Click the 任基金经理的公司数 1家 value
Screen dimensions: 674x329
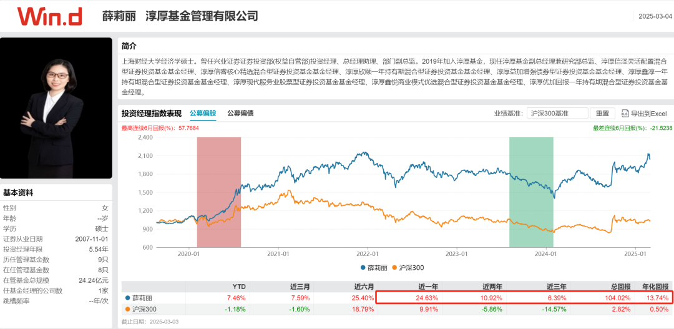103,291
